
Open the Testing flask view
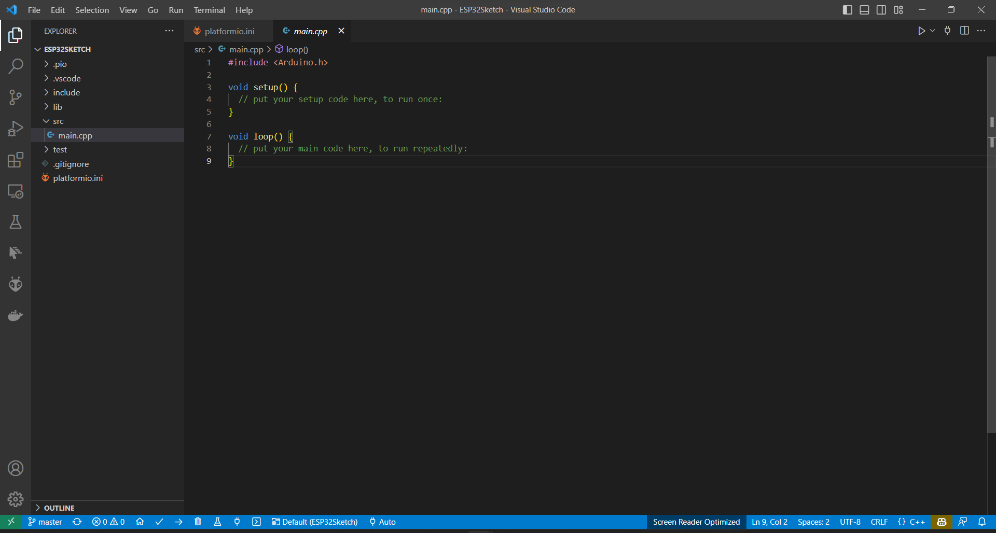pos(16,222)
